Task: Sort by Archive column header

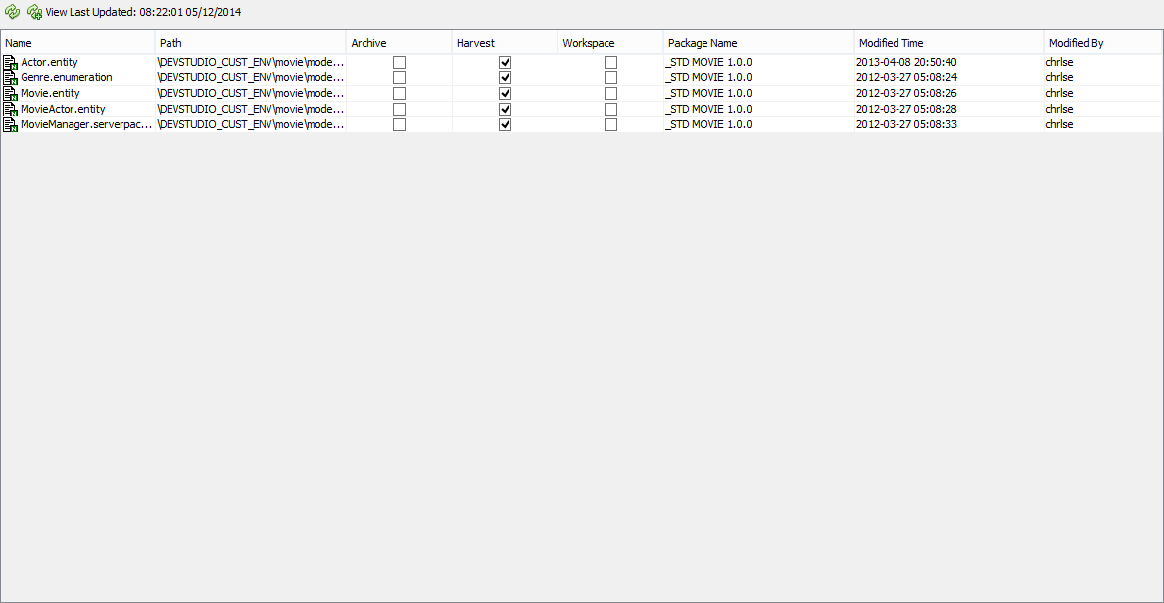Action: 399,43
